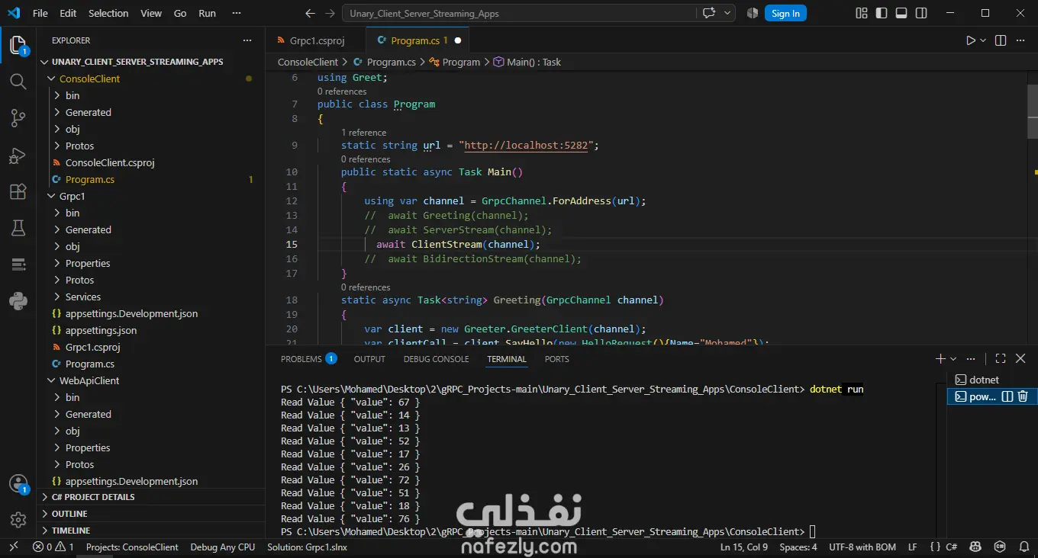Viewport: 1038px width, 558px height.
Task: Open the Go menu
Action: tap(180, 13)
